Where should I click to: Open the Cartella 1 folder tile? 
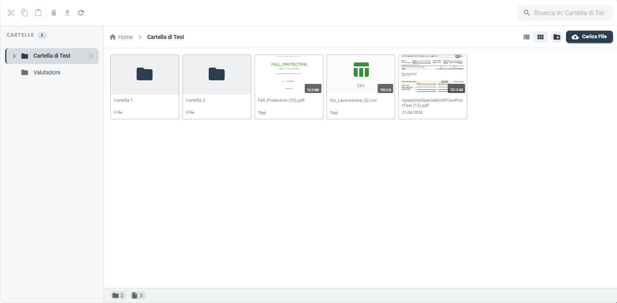click(x=145, y=87)
